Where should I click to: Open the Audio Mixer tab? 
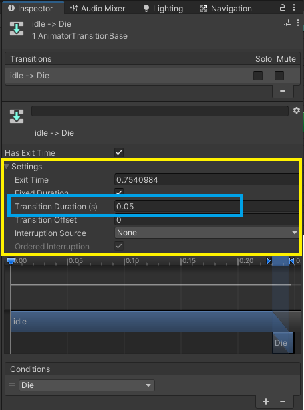(98, 9)
